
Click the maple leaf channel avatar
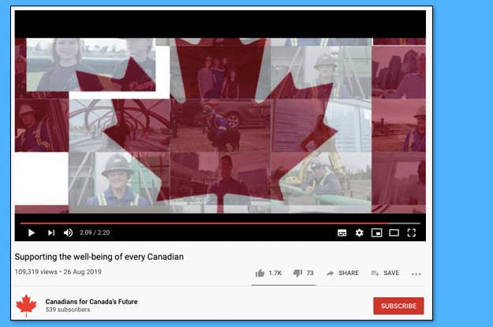(x=26, y=305)
